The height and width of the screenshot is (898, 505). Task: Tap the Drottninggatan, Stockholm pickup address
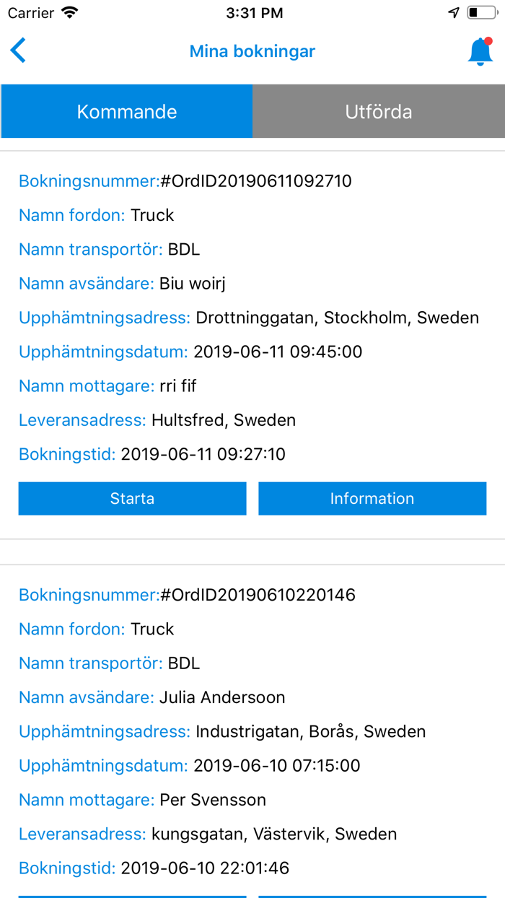337,318
